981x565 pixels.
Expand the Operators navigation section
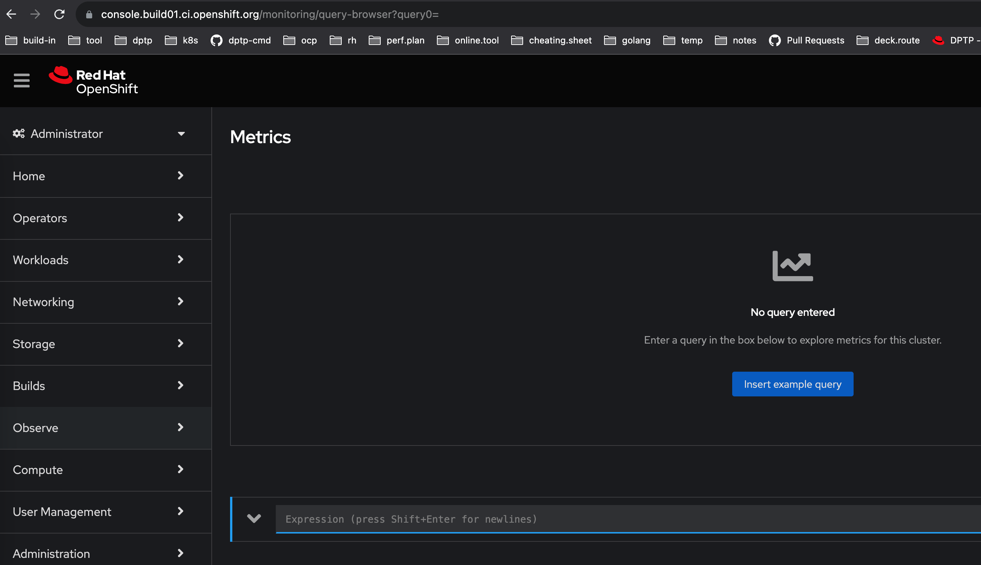99,218
